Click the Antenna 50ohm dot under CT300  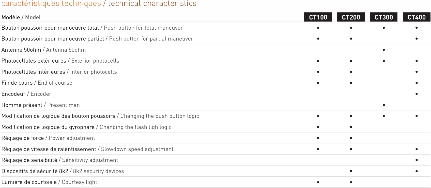pos(384,50)
